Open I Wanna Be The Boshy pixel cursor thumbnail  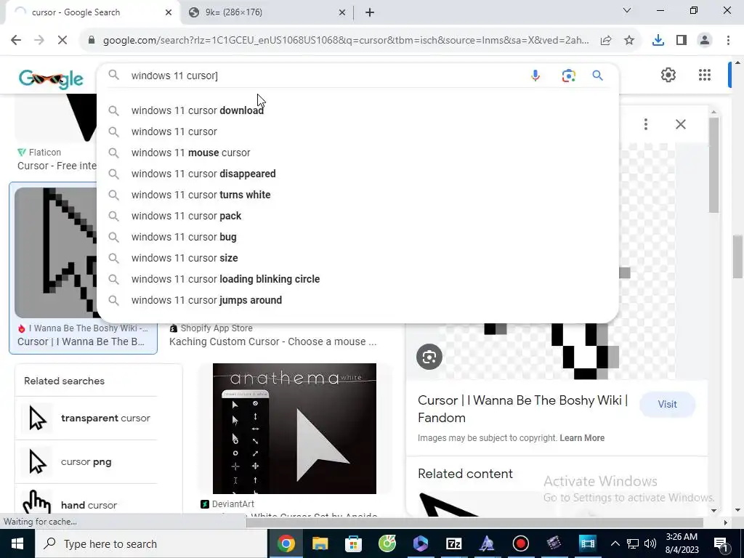[56, 252]
